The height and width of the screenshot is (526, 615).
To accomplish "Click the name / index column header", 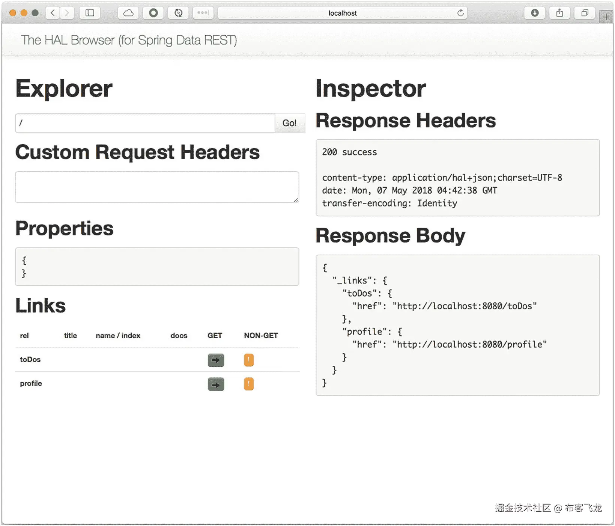I will click(118, 335).
